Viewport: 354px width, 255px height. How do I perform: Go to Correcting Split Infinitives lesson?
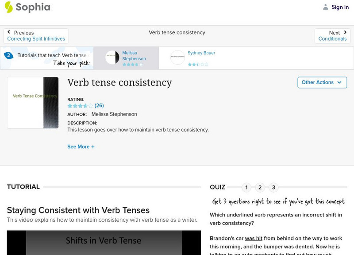[36, 39]
